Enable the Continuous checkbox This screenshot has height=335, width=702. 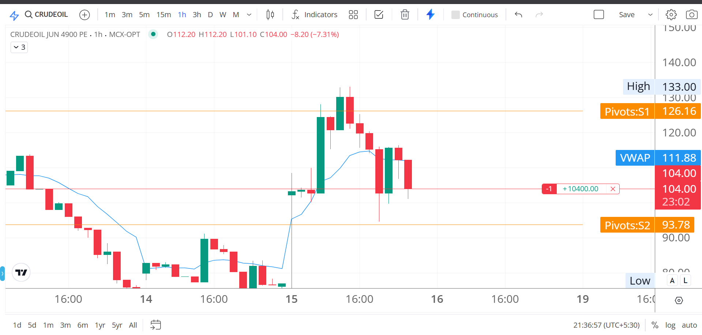[x=455, y=15]
